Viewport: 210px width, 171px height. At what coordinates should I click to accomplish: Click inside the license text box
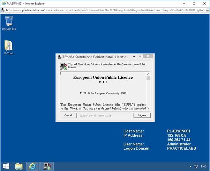pyautogui.click(x=103, y=91)
